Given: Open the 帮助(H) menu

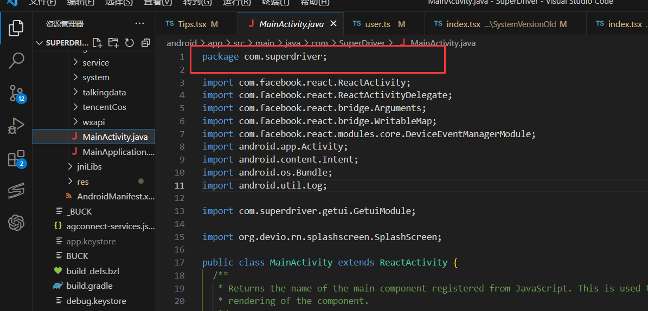Looking at the screenshot, I should coord(315,2).
